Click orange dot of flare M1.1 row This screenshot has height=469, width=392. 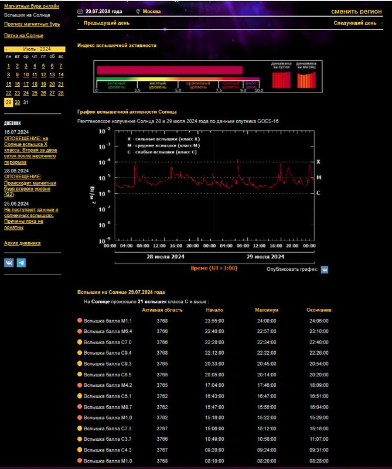[x=80, y=320]
